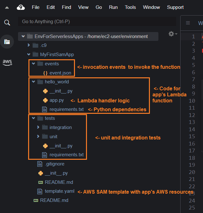This screenshot has height=213, width=203.
Task: Click the editor pane hamburger menu icon
Action: tap(188, 23)
